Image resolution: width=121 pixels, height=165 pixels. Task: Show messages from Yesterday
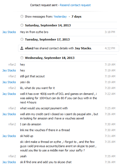pyautogui.click(x=60, y=17)
